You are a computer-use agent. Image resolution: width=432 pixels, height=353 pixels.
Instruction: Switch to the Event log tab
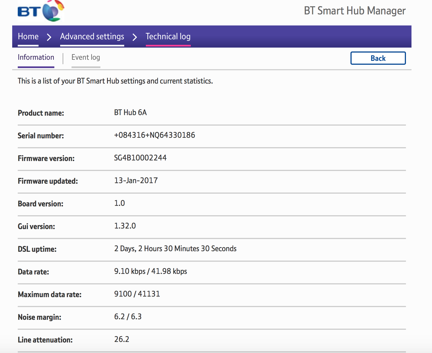click(86, 58)
